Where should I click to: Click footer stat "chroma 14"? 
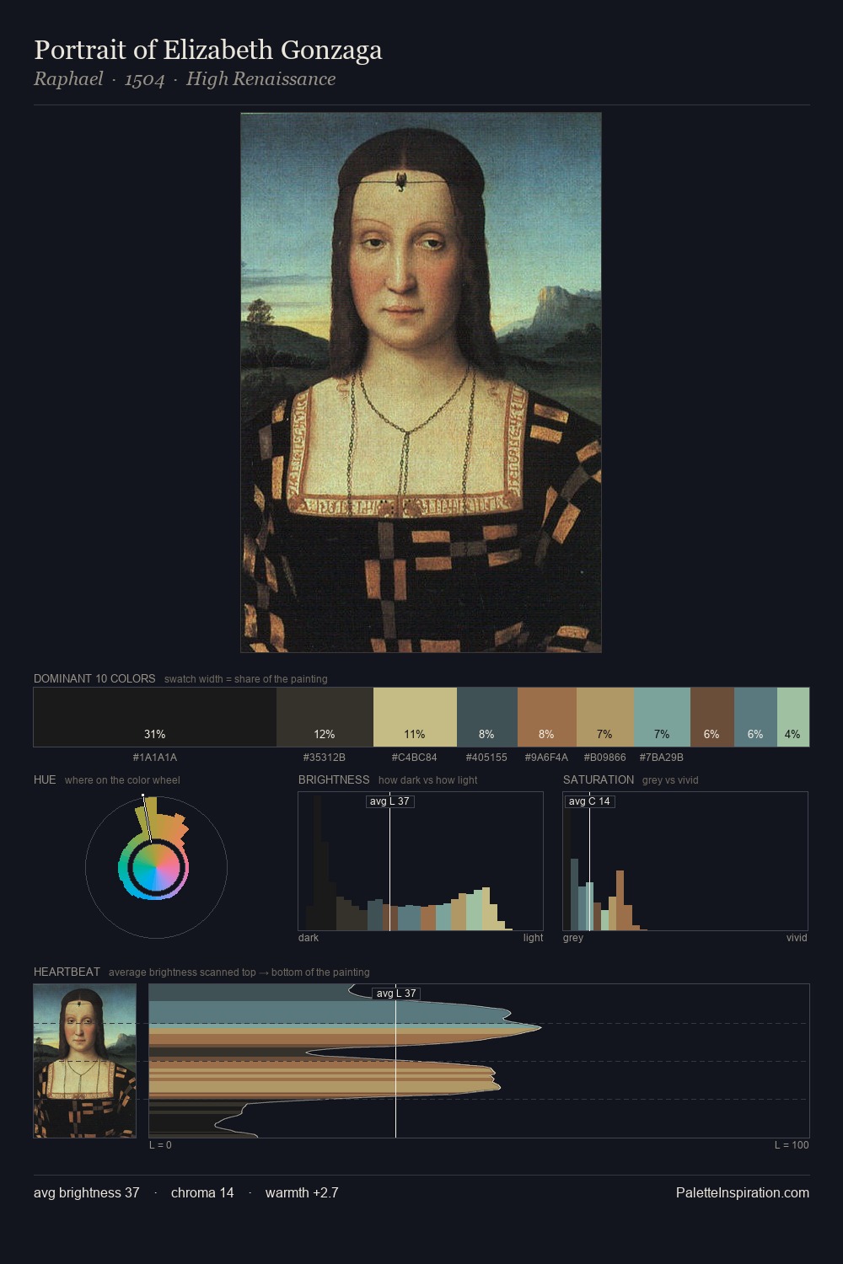click(202, 1193)
